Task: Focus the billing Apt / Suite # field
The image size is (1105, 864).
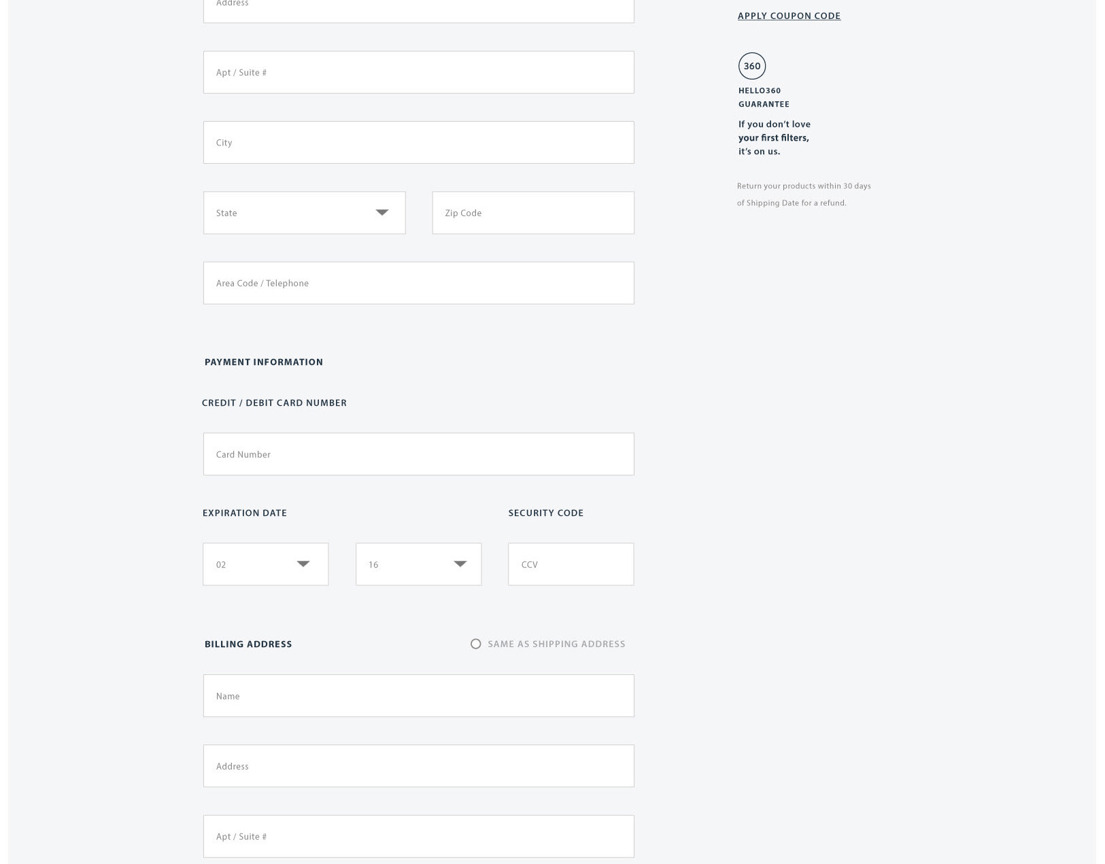Action: click(418, 836)
